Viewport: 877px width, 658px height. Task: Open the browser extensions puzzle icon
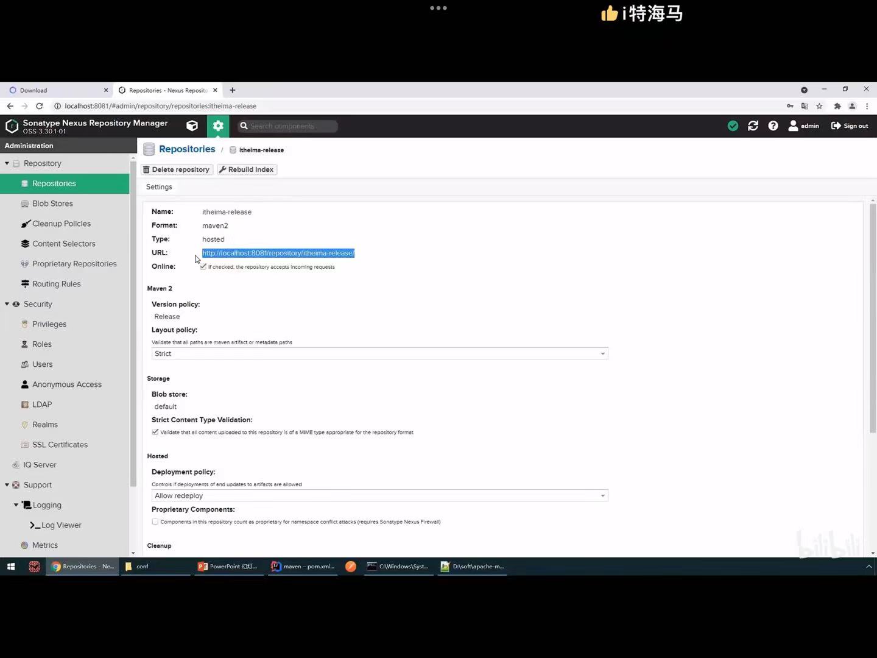pos(837,106)
